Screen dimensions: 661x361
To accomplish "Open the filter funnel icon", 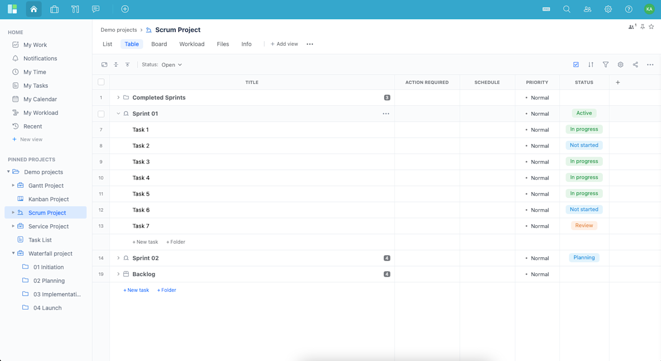I will [606, 65].
